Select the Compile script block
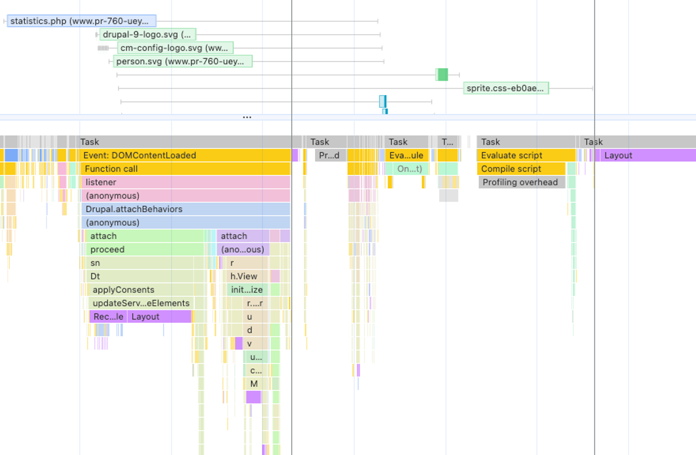Image resolution: width=696 pixels, height=455 pixels. [x=521, y=169]
